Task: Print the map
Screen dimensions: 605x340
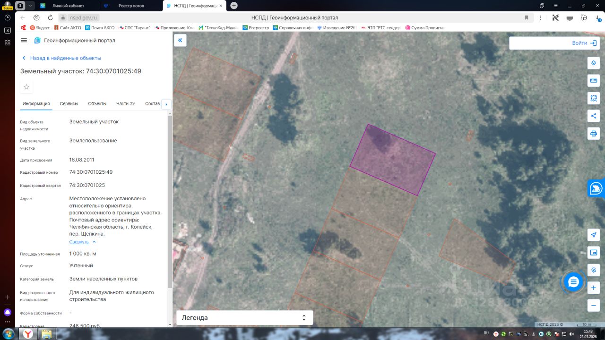Action: pos(594,133)
